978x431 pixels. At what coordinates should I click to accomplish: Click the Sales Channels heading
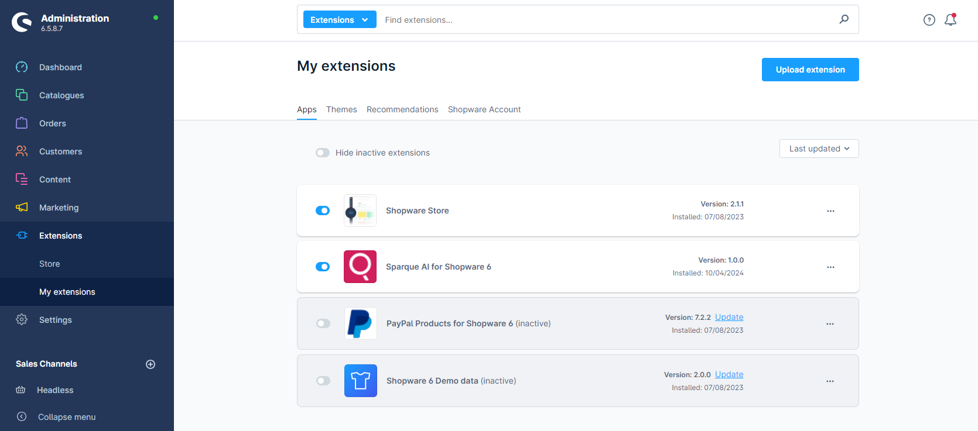pos(46,364)
